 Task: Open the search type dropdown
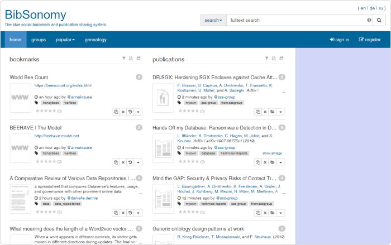[x=213, y=20]
